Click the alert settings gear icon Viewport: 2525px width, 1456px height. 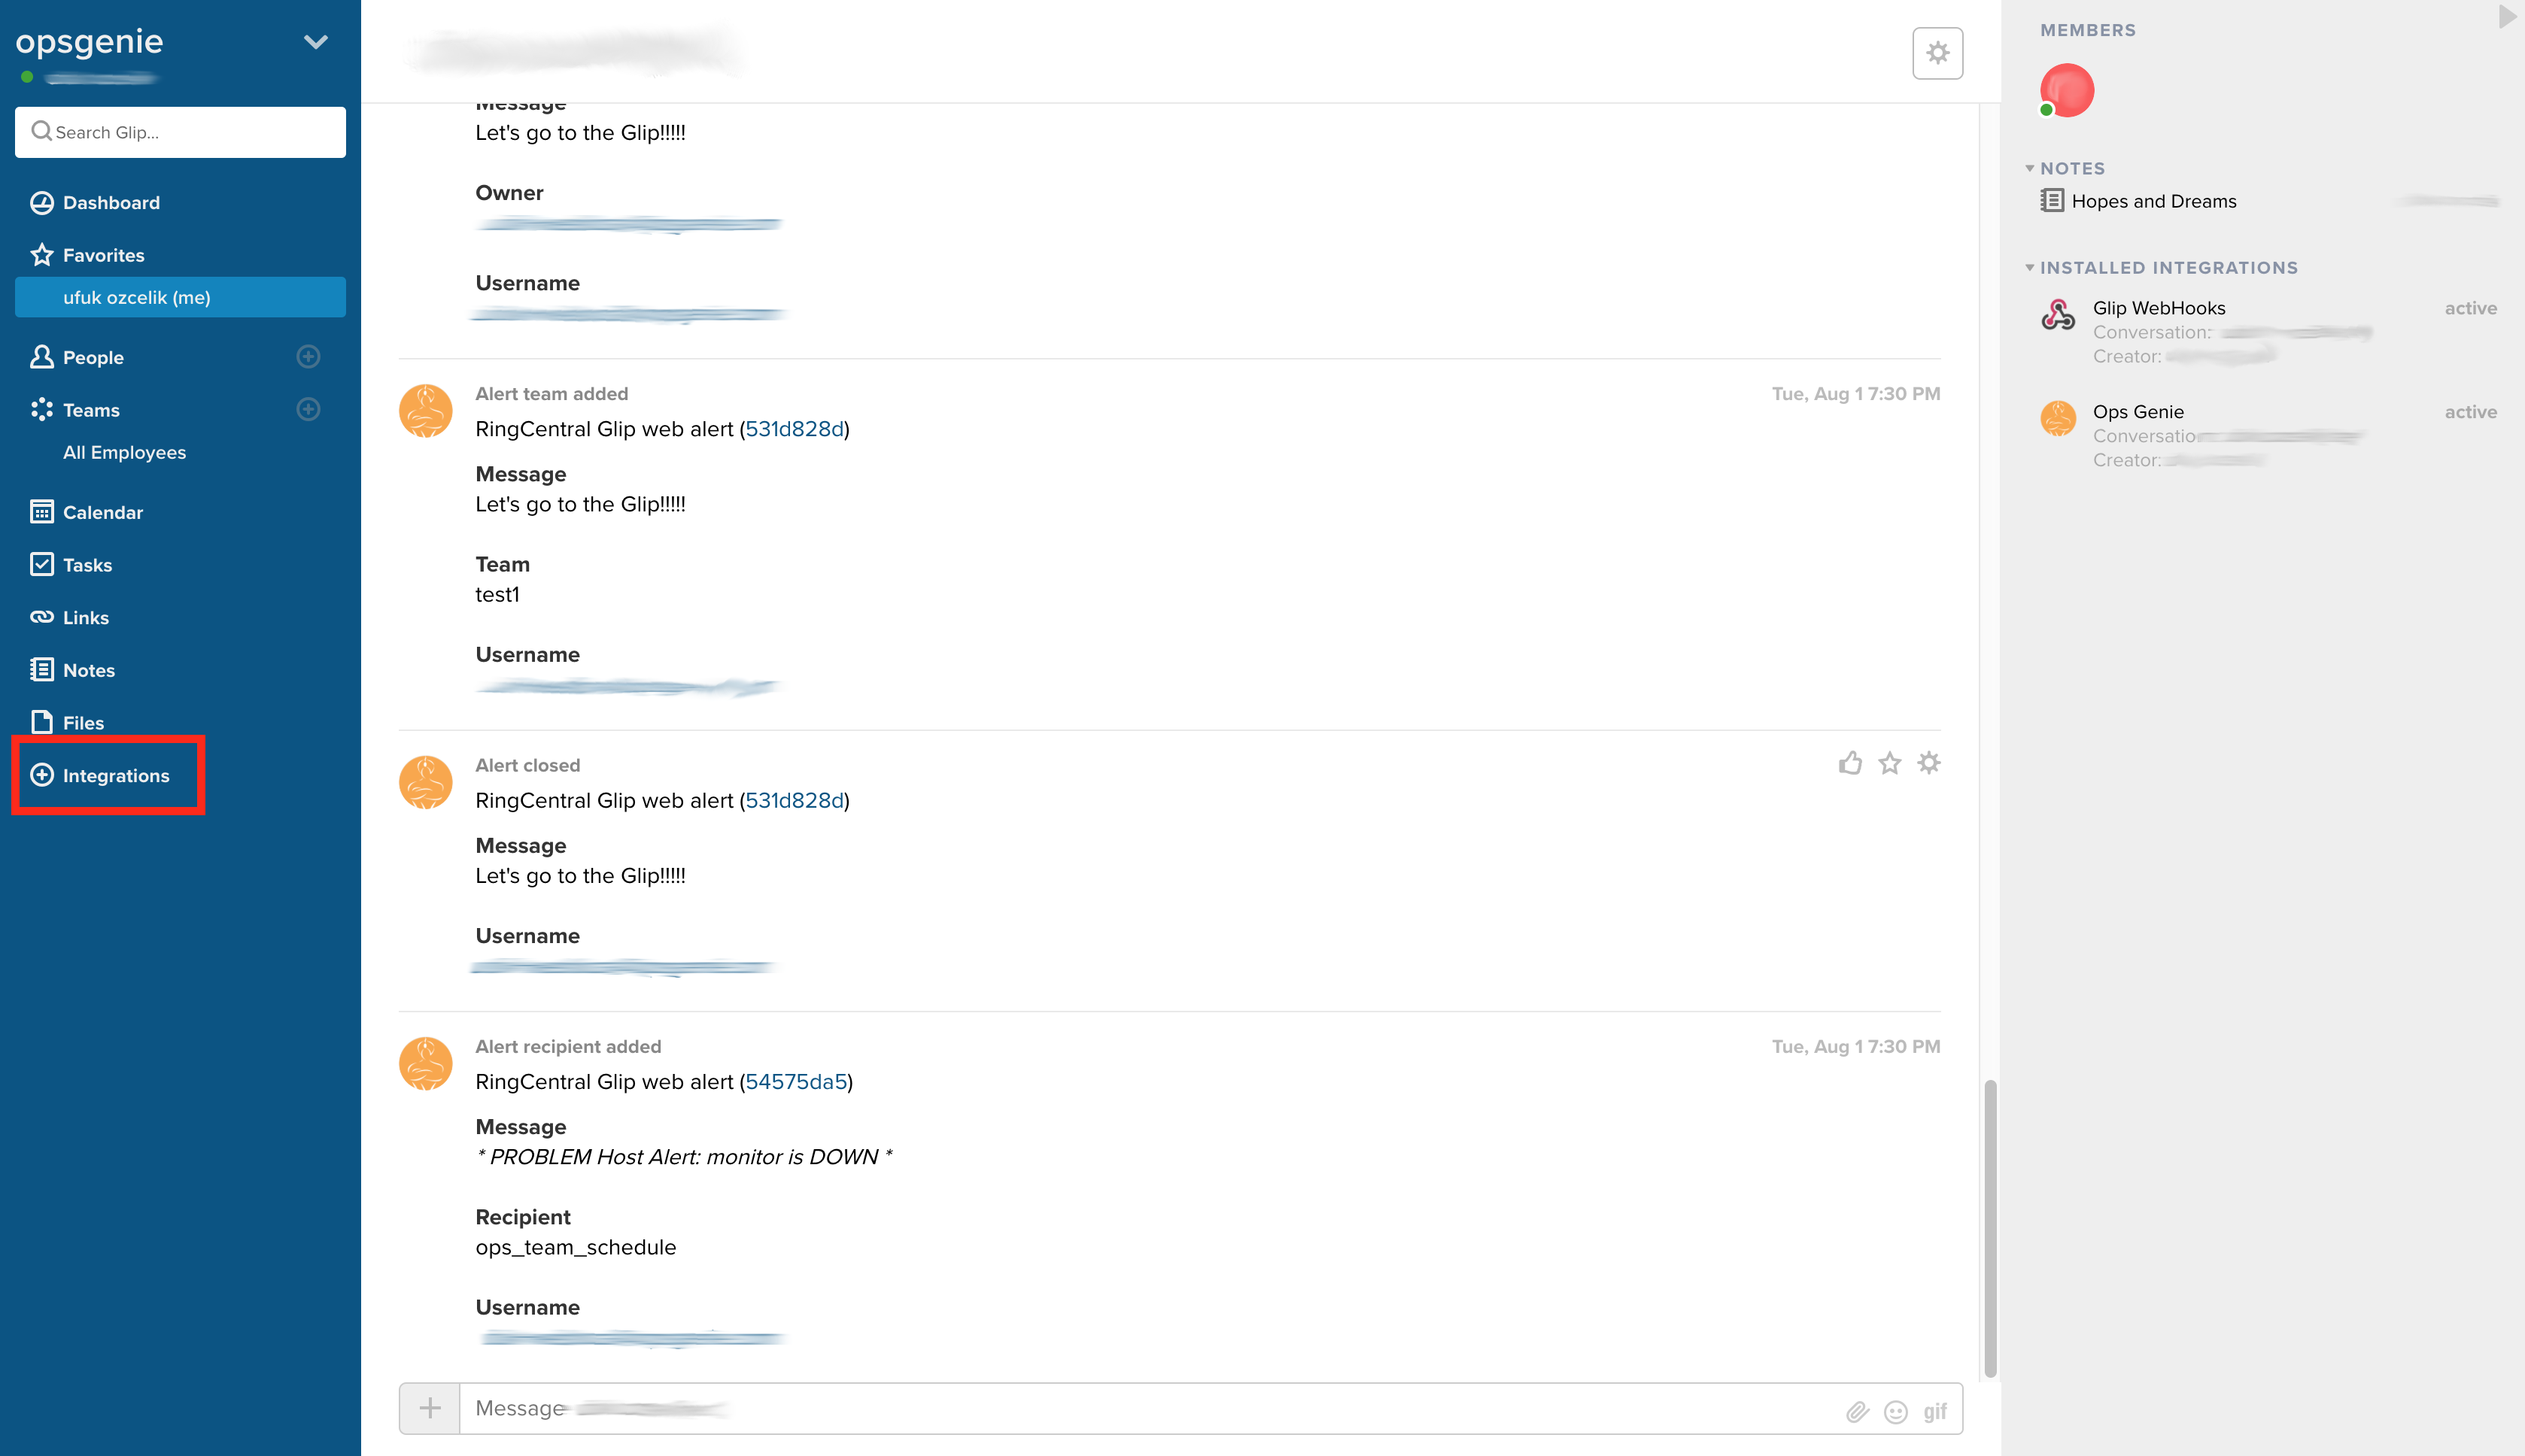(1928, 764)
